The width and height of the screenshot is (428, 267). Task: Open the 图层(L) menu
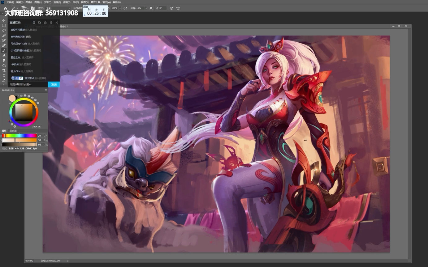(x=38, y=2)
